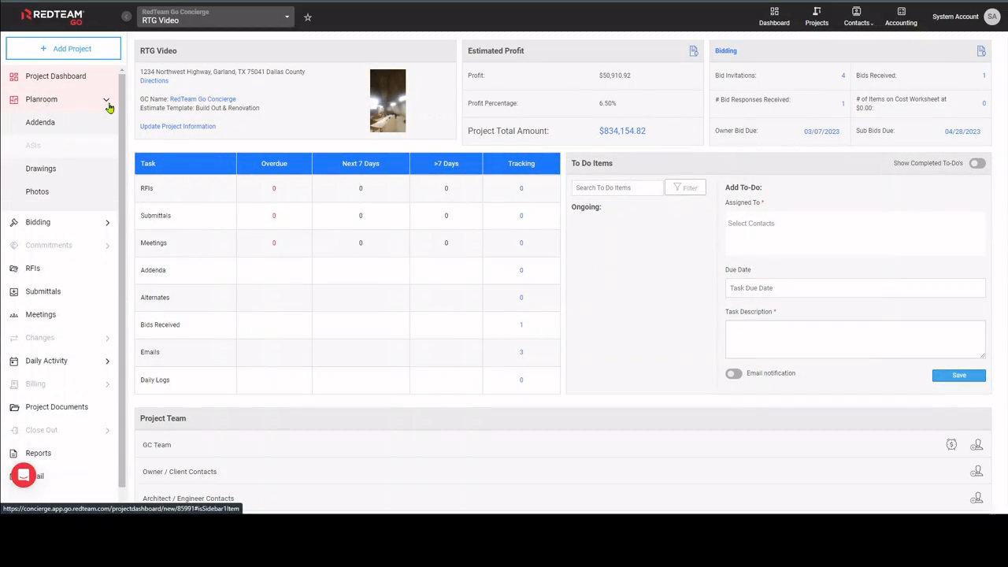Expand the Commitments sidebar arrow

107,246
